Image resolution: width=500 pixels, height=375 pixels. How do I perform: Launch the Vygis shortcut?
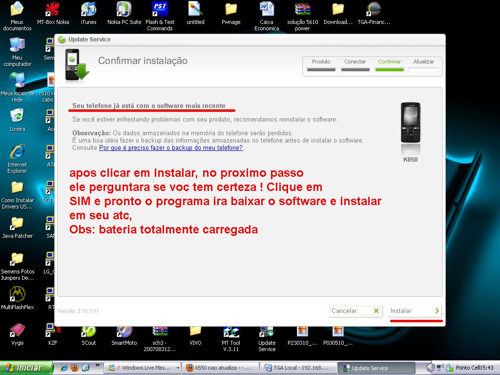tap(17, 334)
